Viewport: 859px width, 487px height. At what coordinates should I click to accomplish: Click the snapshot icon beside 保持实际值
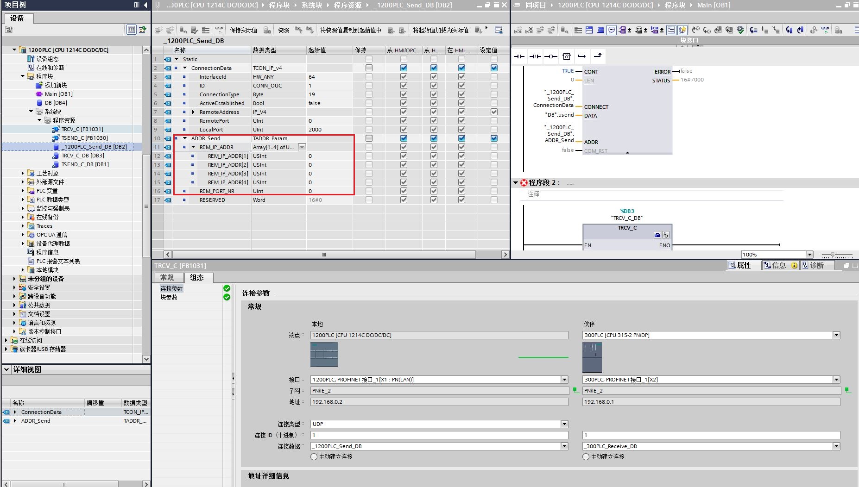tap(267, 30)
